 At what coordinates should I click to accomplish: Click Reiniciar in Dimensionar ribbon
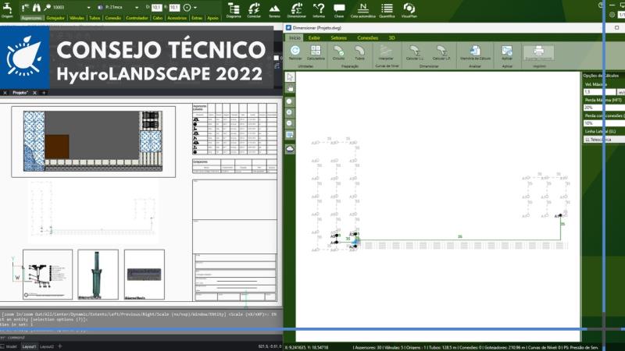pyautogui.click(x=295, y=52)
